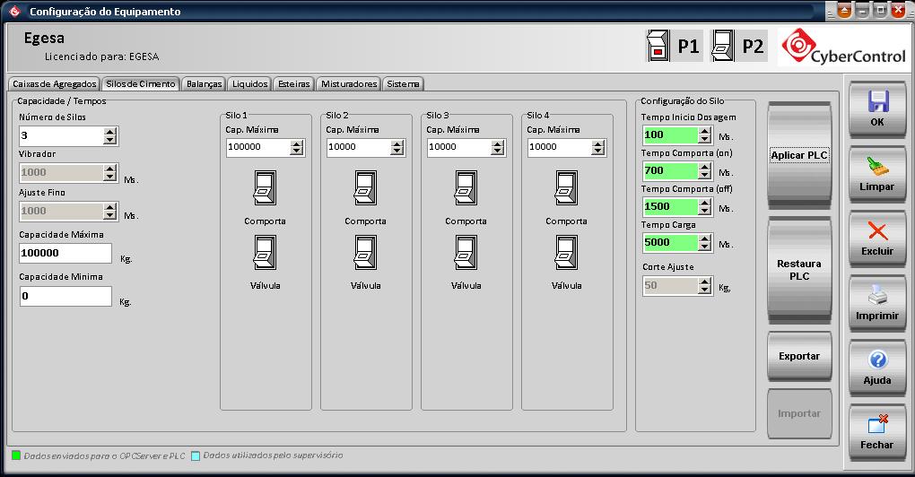
Task: Click the Fechar window close icon
Action: [877, 424]
